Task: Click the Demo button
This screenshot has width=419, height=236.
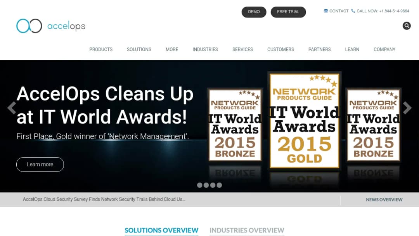Action: click(x=254, y=12)
